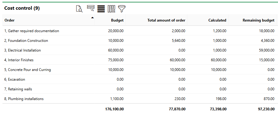Image resolution: width=278 pixels, height=114 pixels.
Task: Open the print preview document icon
Action: coord(79,9)
